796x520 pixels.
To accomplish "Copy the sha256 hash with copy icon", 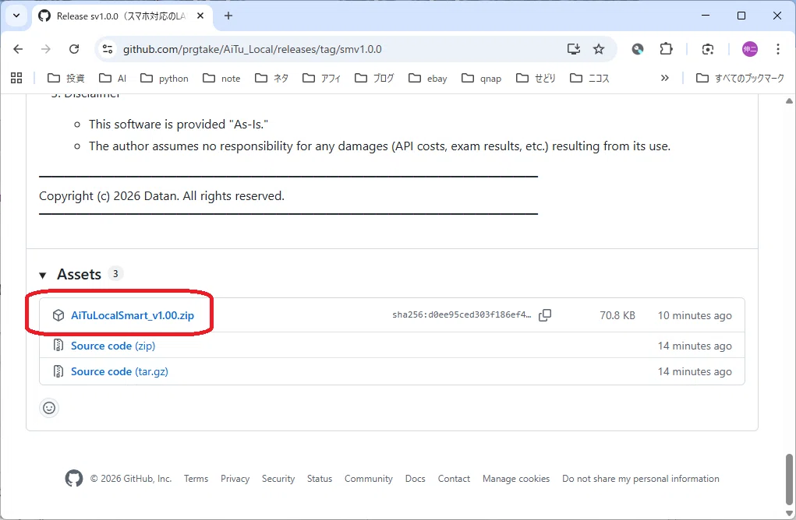I will point(545,315).
